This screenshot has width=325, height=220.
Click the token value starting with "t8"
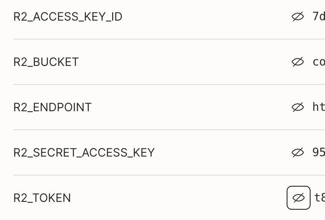coord(320,198)
